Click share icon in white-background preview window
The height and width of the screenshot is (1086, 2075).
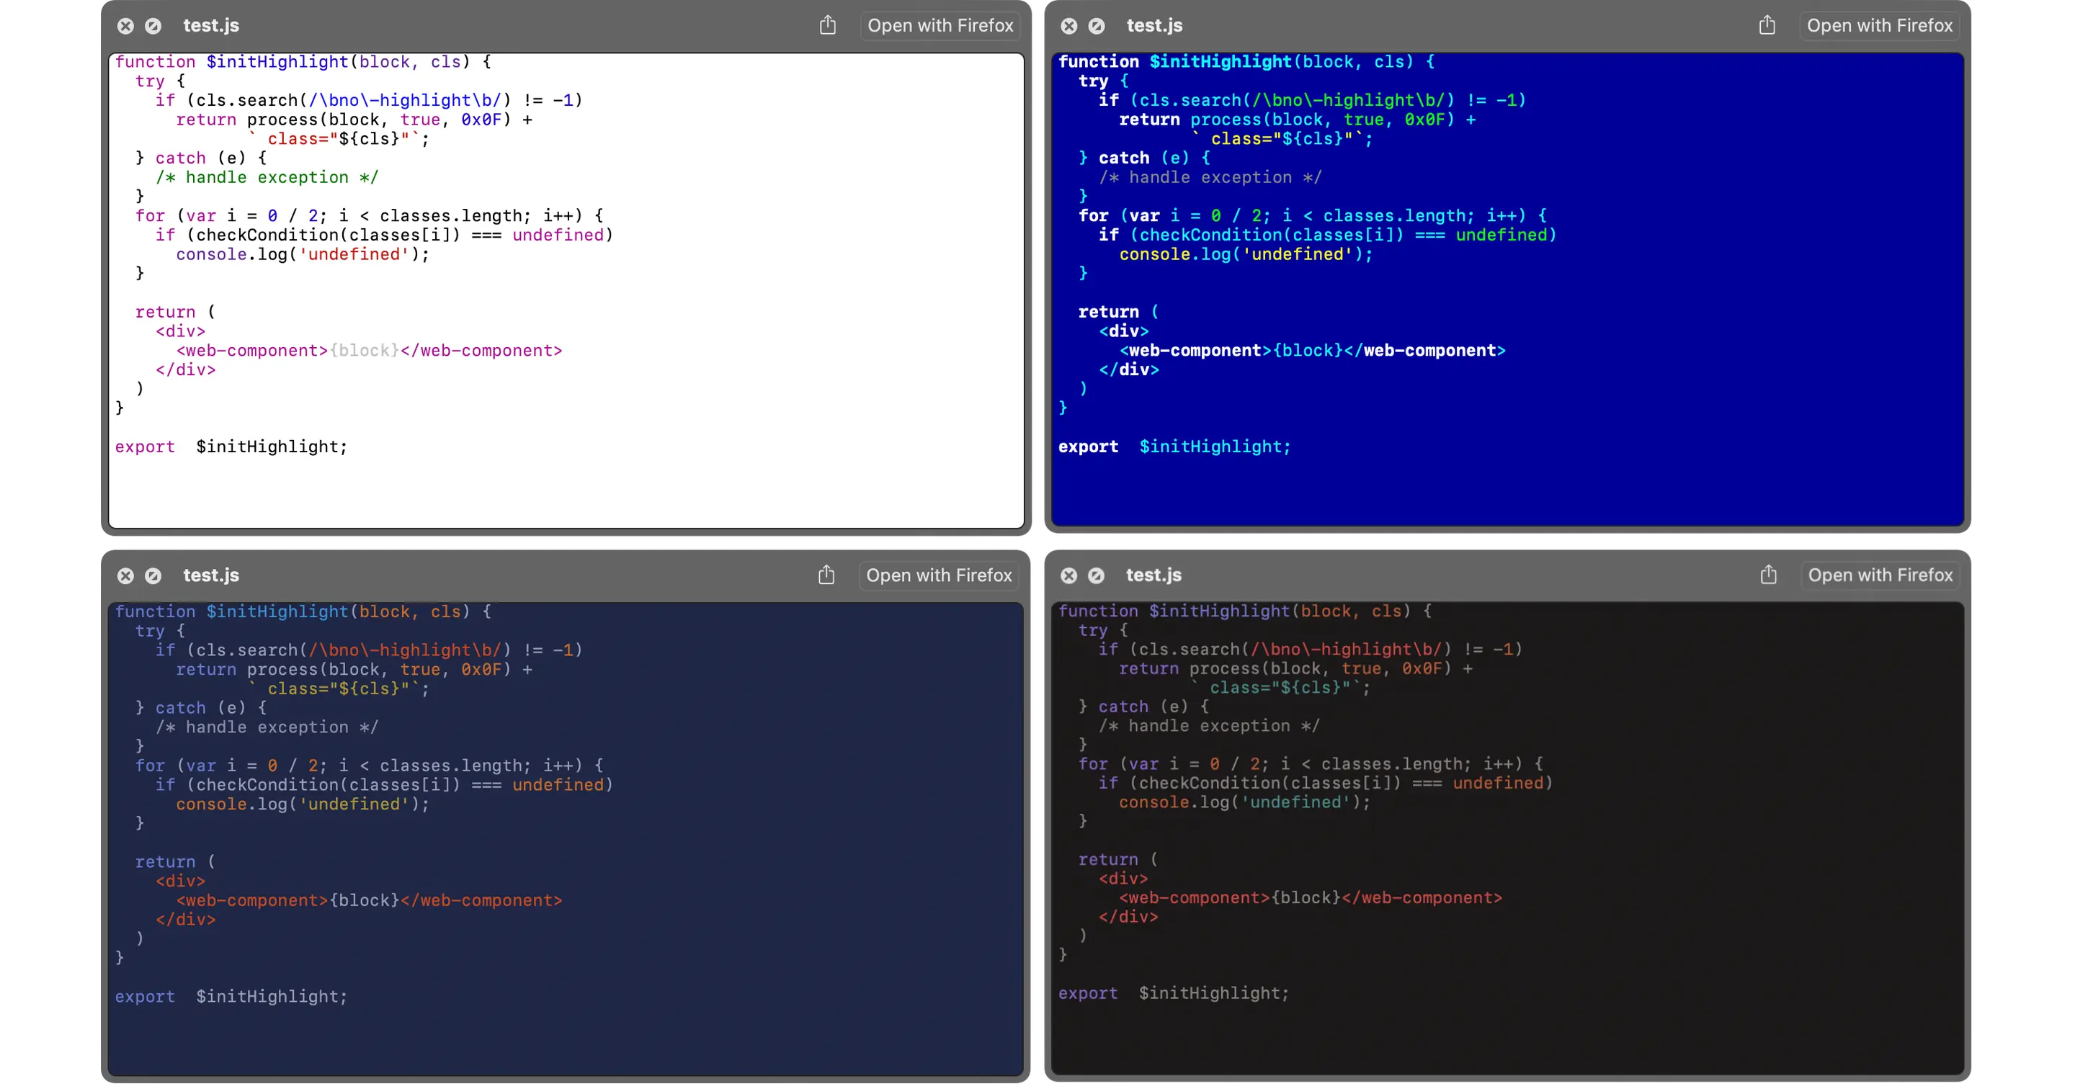827,26
